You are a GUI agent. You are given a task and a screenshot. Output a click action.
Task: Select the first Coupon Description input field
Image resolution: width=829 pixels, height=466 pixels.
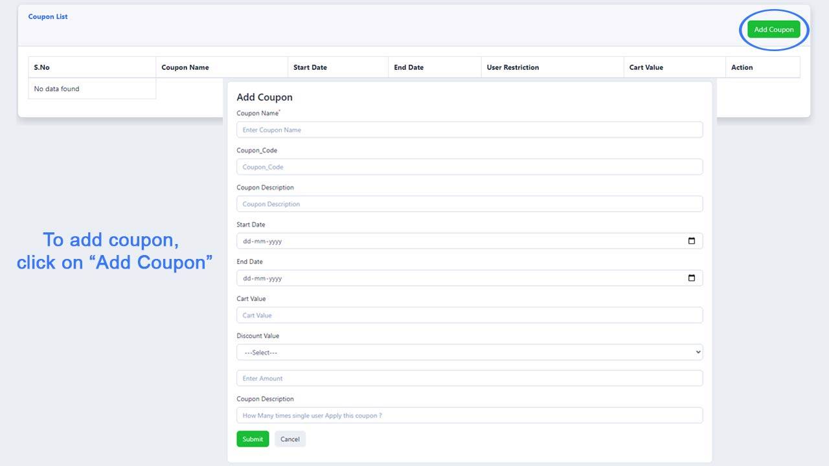[x=469, y=204]
